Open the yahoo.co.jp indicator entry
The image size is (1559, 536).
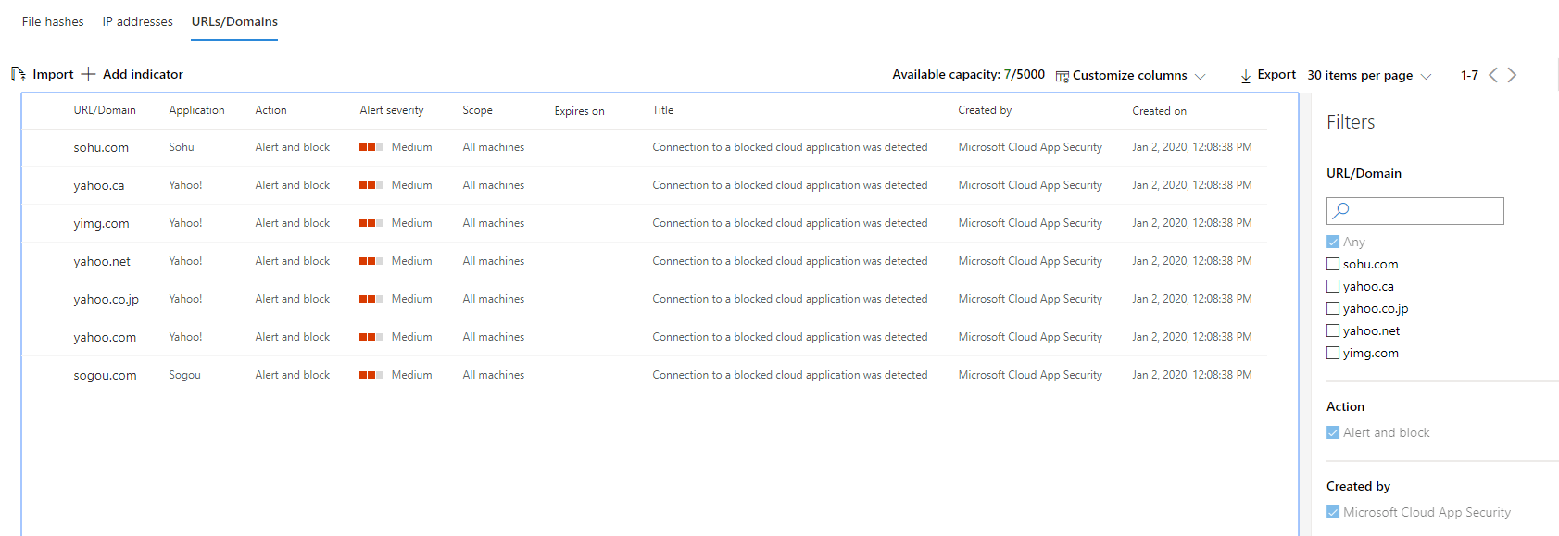pos(106,299)
